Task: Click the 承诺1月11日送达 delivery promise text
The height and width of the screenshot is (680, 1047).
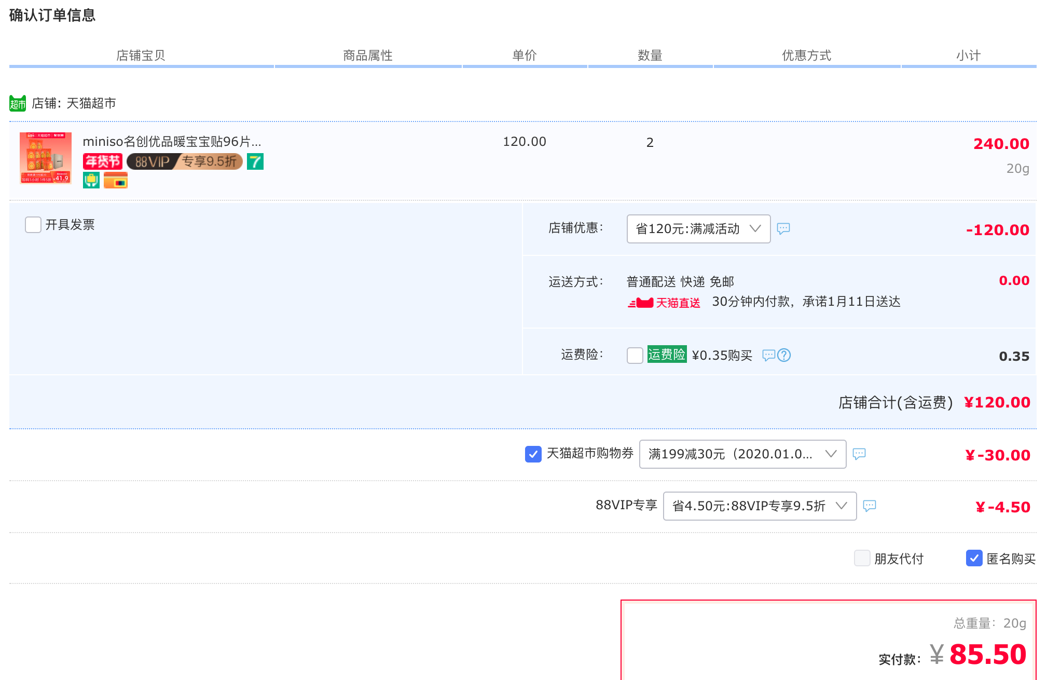Action: [x=851, y=302]
